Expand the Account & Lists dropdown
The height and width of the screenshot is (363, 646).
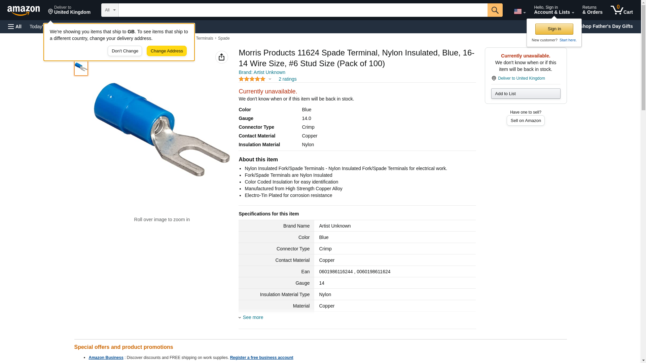tap(554, 10)
